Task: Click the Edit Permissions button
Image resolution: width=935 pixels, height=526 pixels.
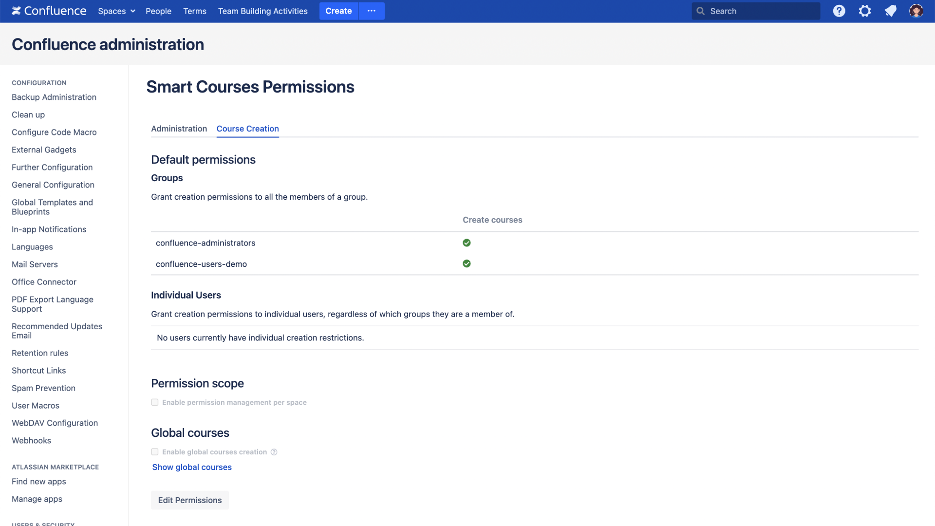Action: click(x=190, y=500)
